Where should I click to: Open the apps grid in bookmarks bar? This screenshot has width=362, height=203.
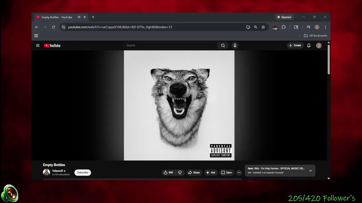coord(36,36)
